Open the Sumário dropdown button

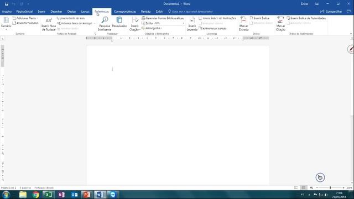point(6,23)
